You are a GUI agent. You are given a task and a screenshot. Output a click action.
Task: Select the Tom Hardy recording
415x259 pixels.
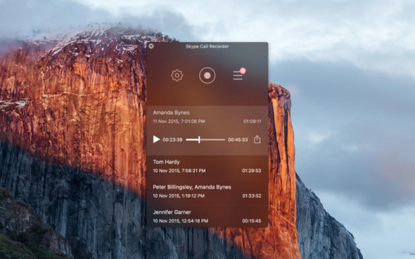click(x=207, y=166)
